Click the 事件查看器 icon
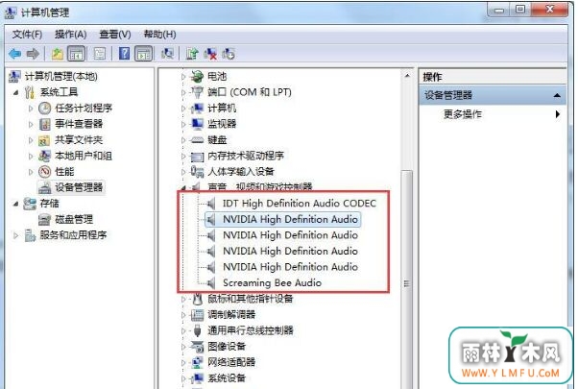Screen dimensions: 578x389 coord(45,124)
